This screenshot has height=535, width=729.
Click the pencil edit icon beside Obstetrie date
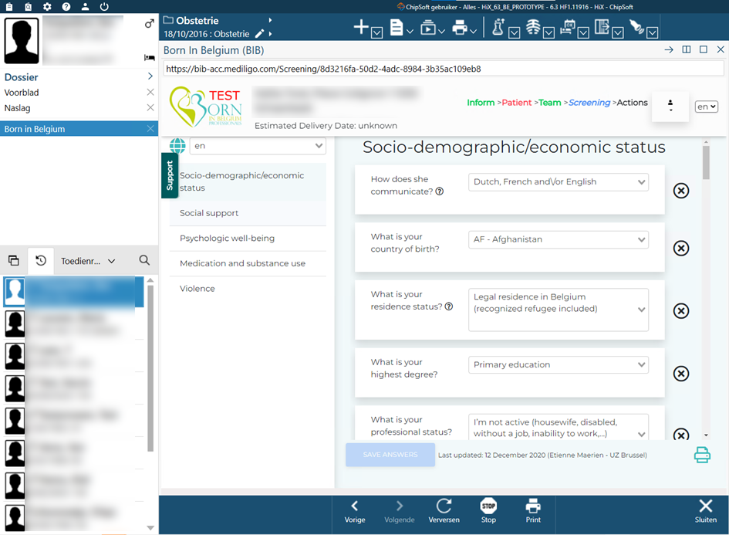pyautogui.click(x=260, y=33)
